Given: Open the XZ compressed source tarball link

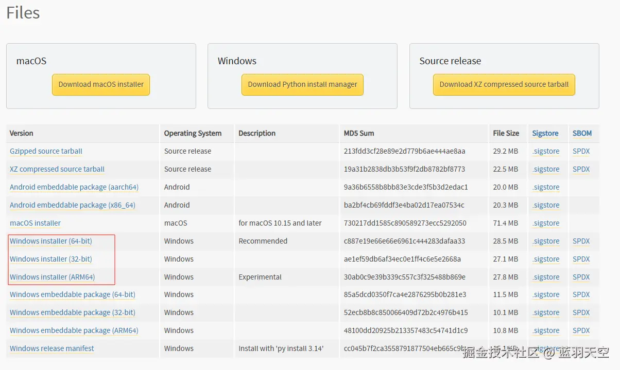Looking at the screenshot, I should (x=57, y=169).
